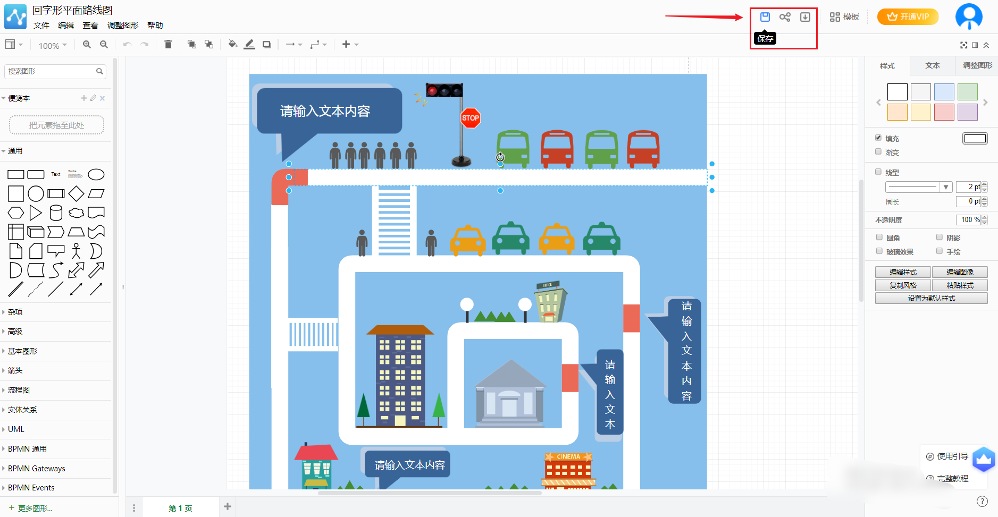Screen dimensions: 998x517
Task: Click the share icon next to save
Action: point(785,17)
